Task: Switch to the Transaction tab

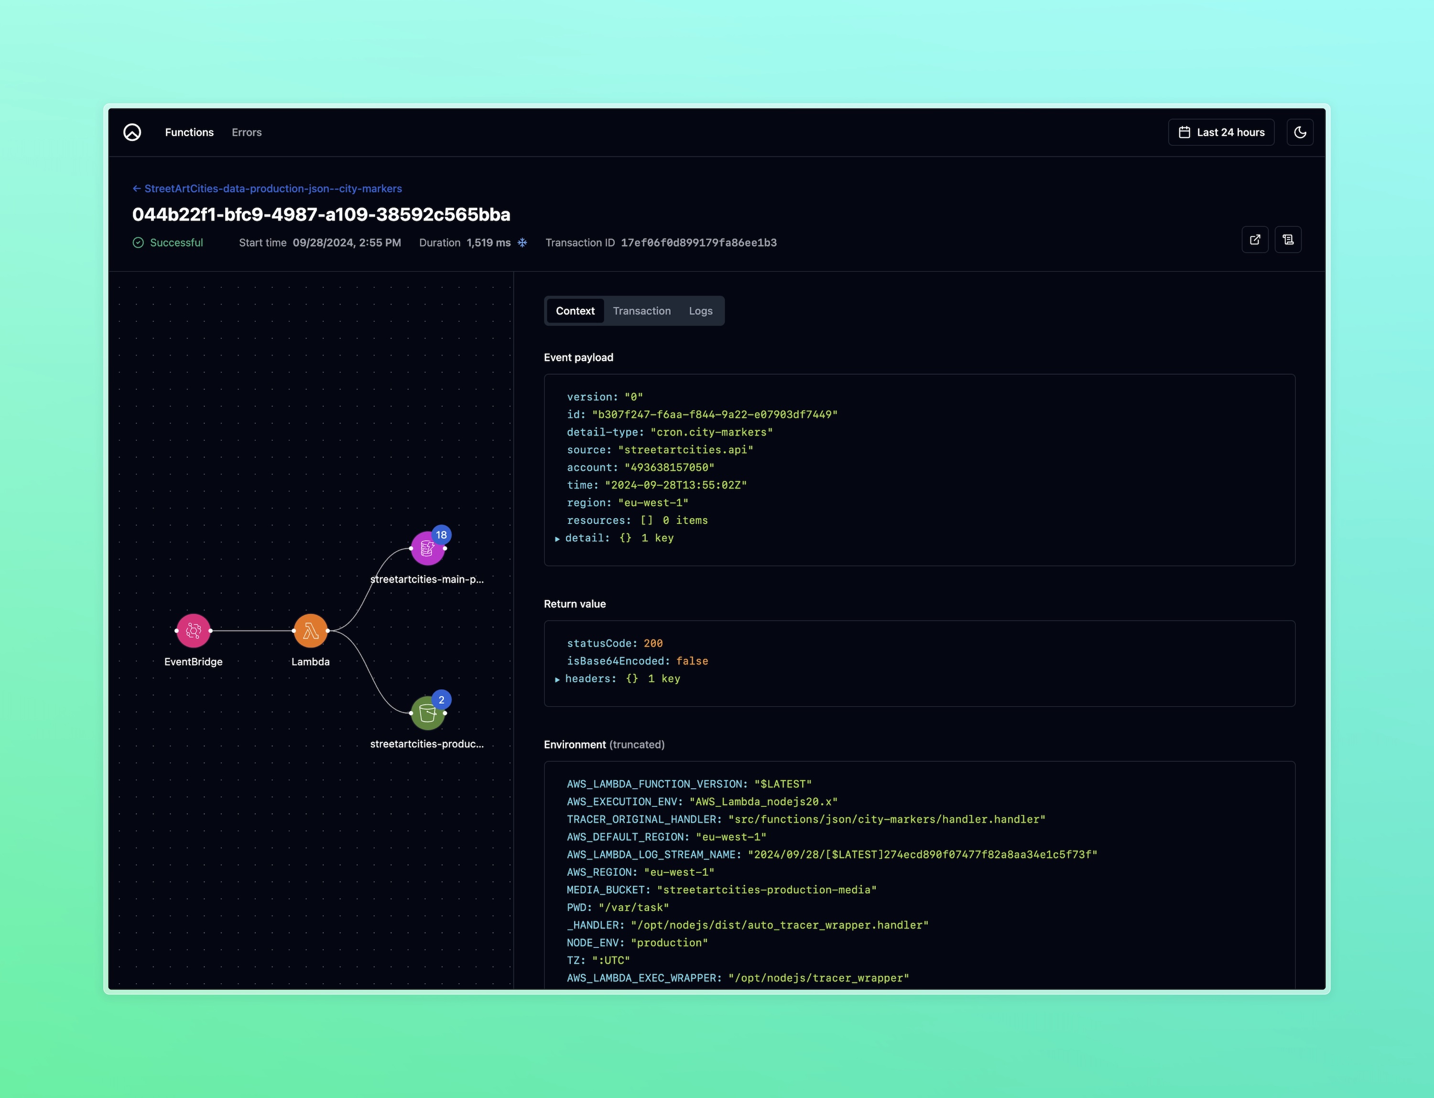Action: [x=641, y=311]
